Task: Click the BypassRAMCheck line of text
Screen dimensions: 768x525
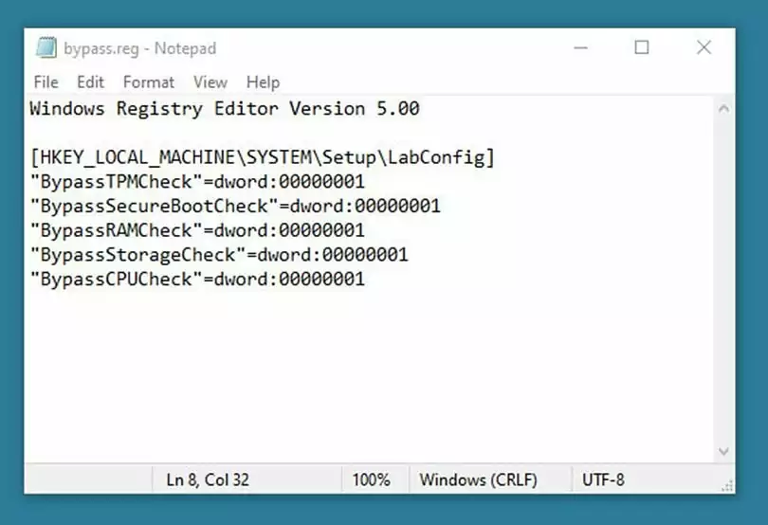Action: 197,230
